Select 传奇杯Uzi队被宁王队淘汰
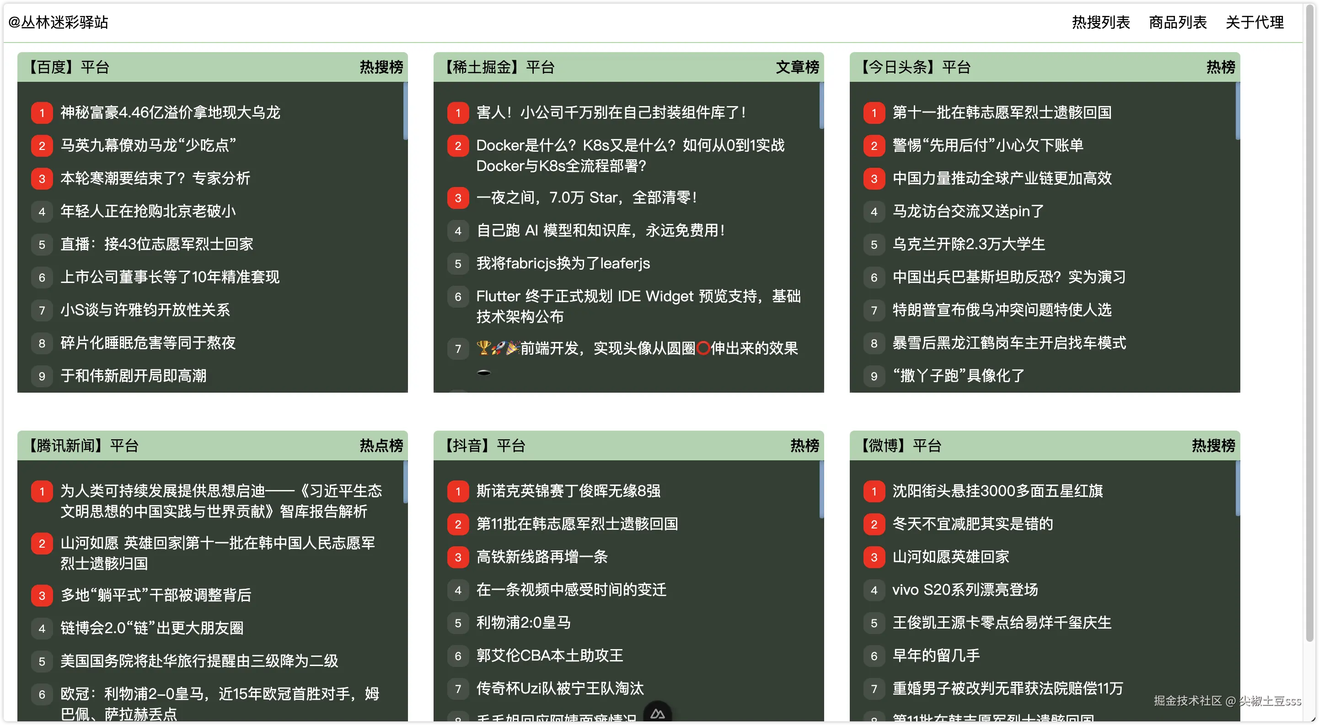The width and height of the screenshot is (1319, 725). (x=560, y=689)
